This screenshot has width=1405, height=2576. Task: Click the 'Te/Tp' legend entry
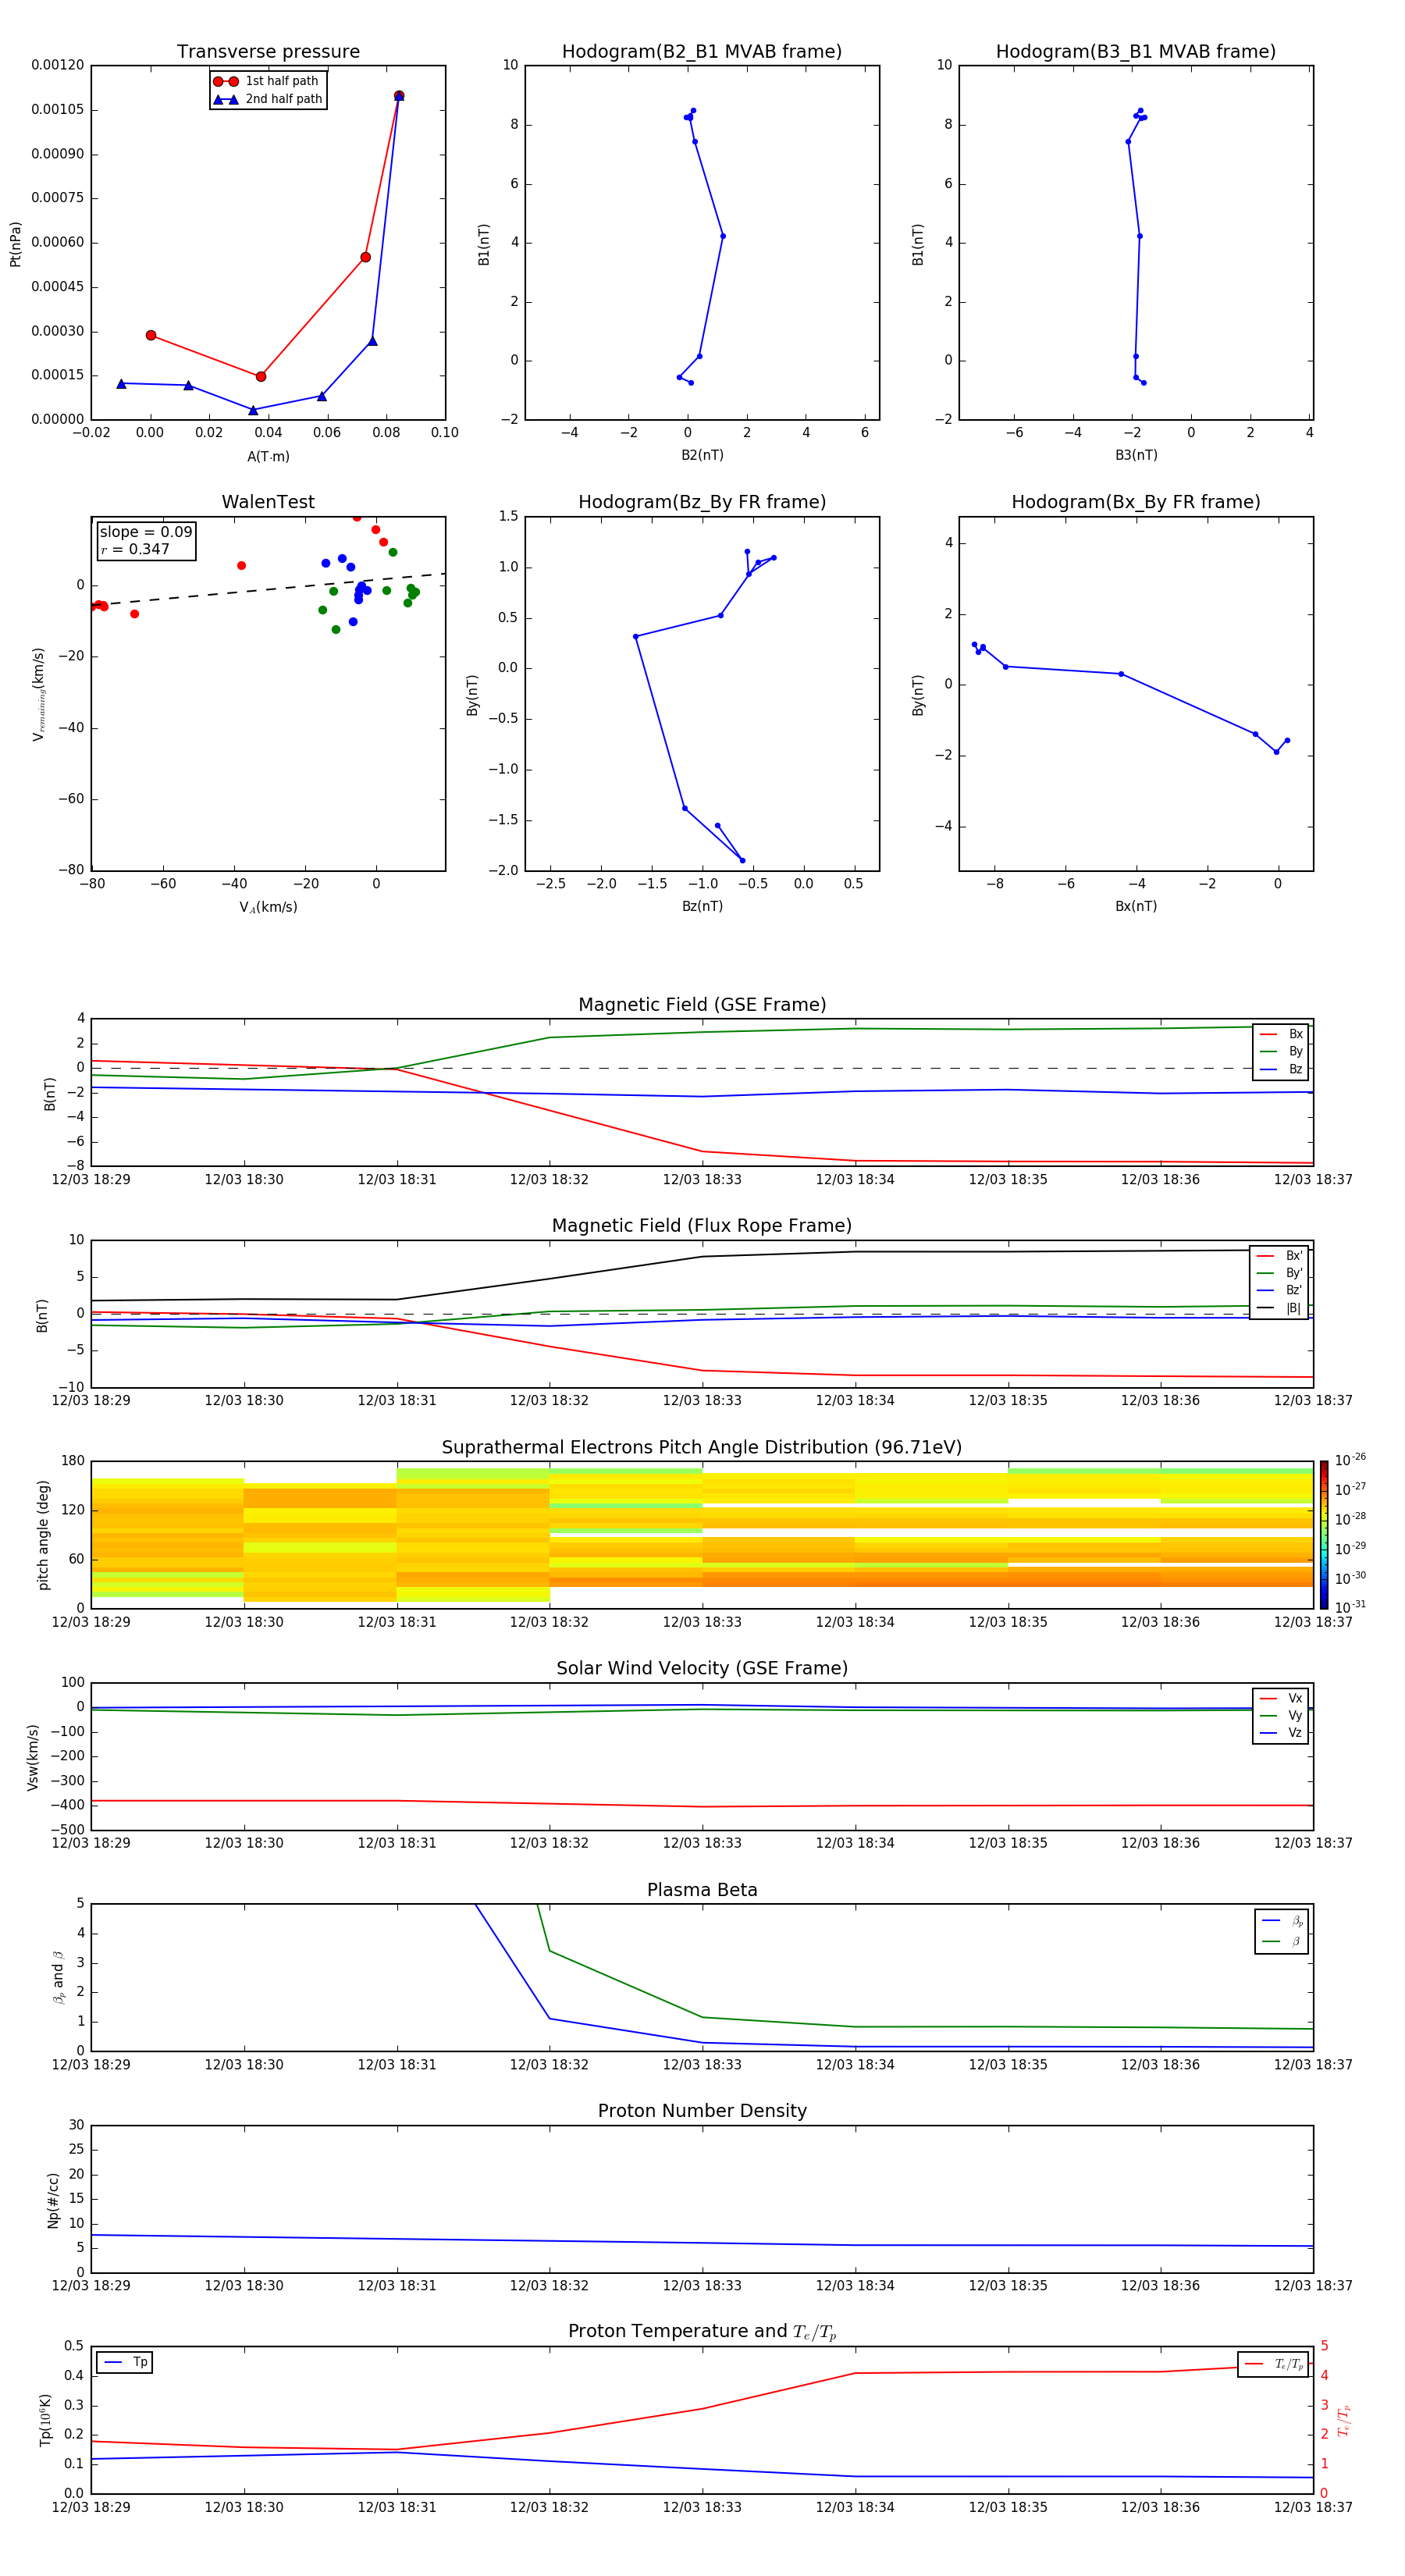(1273, 2365)
